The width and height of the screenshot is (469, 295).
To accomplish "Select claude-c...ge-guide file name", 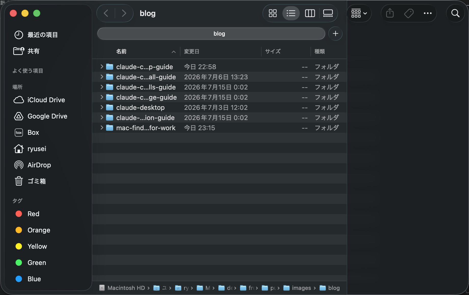I will [147, 97].
